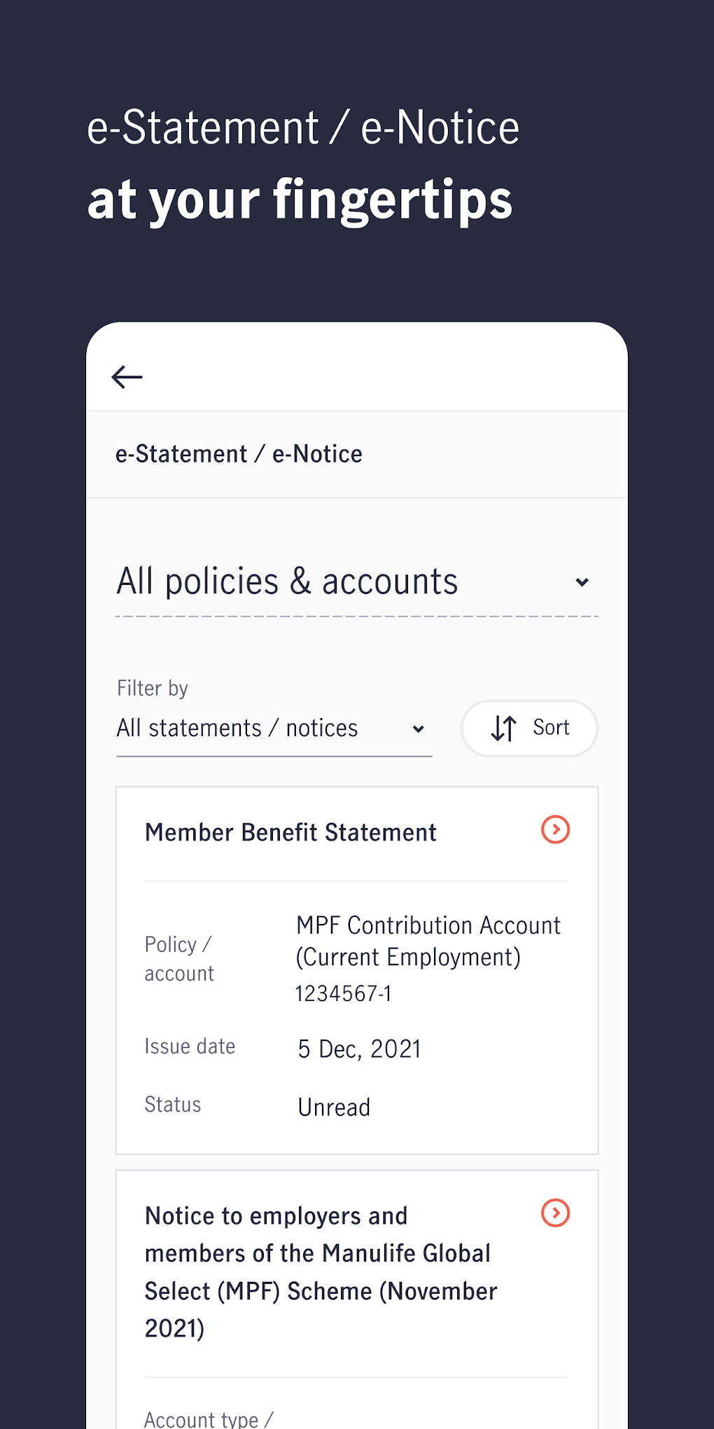The image size is (714, 1429).
Task: Tap the Policy / account label
Action: coord(179,958)
